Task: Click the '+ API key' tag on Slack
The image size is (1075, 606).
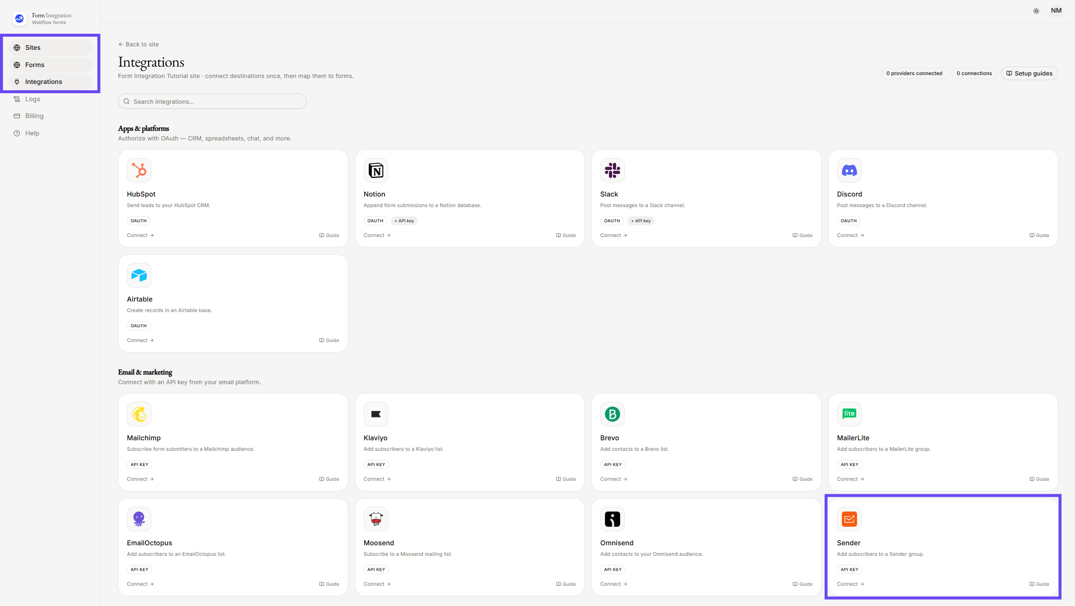Action: (x=641, y=221)
